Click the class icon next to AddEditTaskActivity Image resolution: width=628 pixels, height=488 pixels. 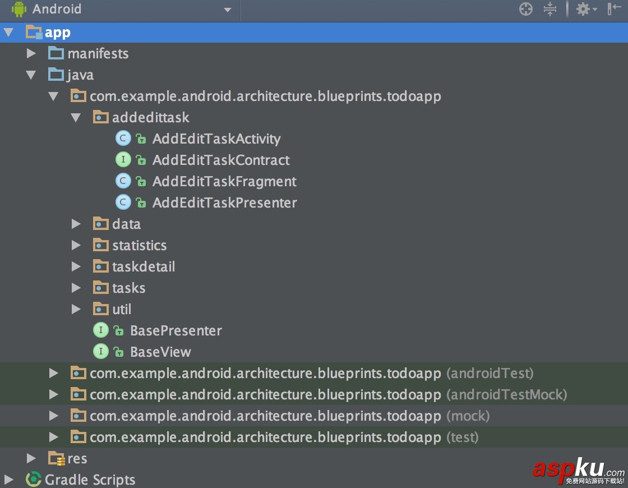point(123,138)
